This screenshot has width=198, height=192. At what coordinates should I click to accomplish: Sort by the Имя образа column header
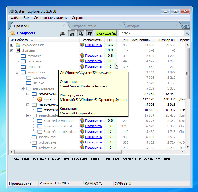[44, 40]
